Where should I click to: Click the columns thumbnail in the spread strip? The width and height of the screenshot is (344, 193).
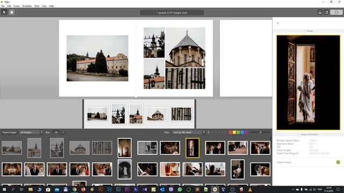click(181, 114)
